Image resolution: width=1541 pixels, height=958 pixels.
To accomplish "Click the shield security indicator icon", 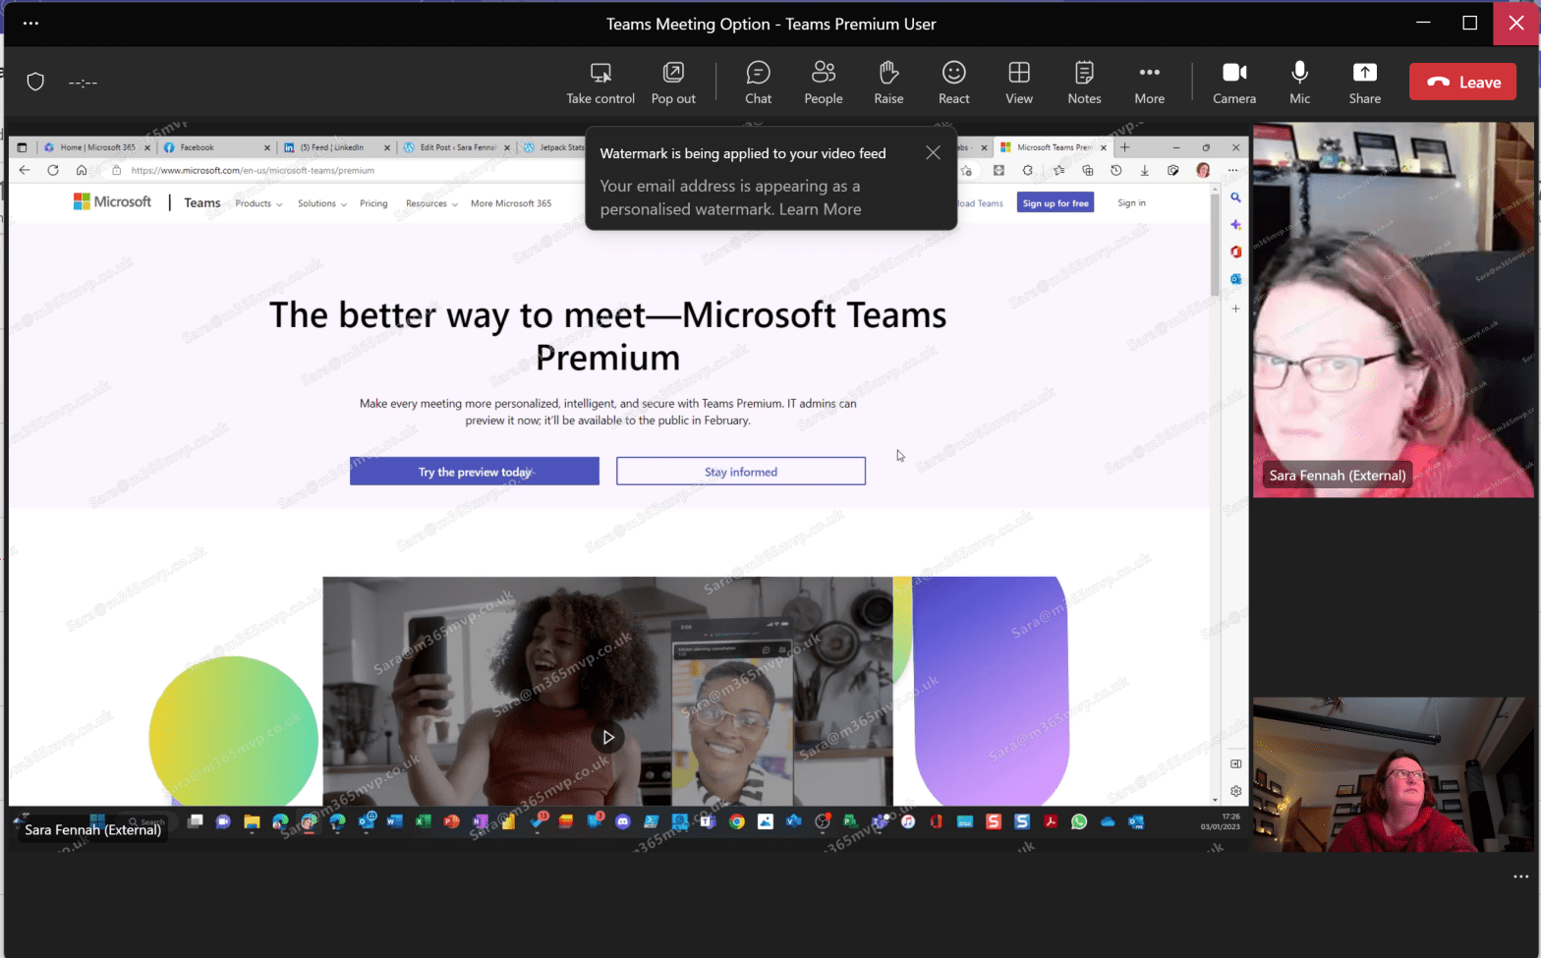I will coord(35,82).
